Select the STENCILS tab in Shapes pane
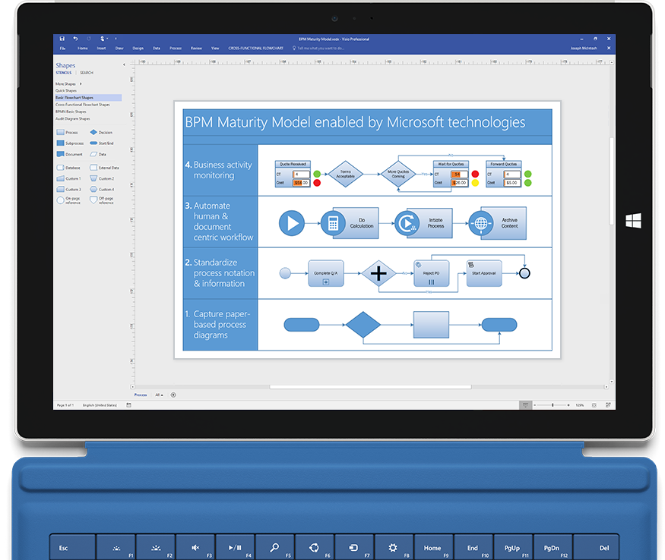This screenshot has height=560, width=665. pos(64,73)
